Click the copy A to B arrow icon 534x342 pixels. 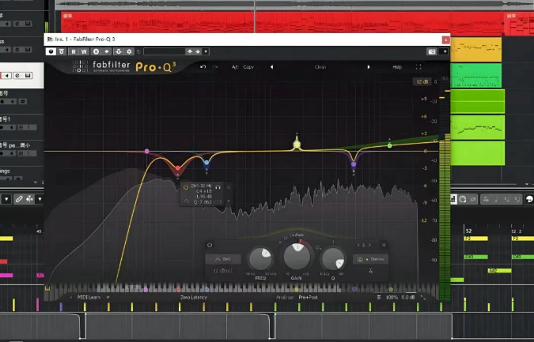click(107, 51)
